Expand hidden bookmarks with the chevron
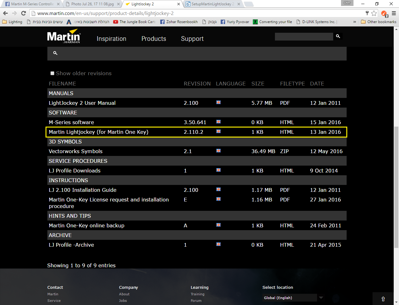 354,22
